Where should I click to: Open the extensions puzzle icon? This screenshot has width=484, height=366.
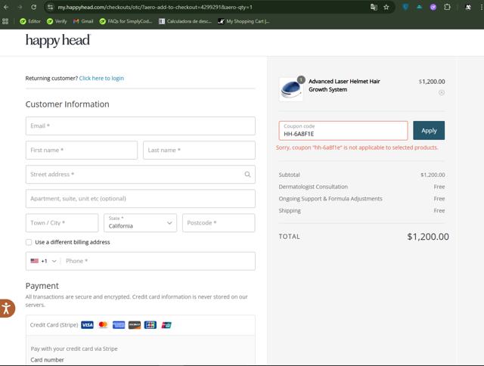tap(447, 7)
